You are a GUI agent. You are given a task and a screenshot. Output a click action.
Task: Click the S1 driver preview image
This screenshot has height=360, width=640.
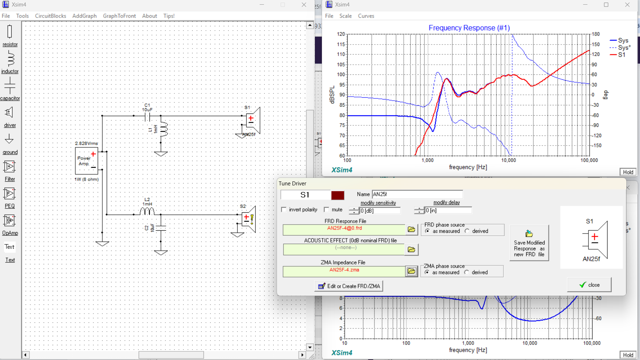591,237
